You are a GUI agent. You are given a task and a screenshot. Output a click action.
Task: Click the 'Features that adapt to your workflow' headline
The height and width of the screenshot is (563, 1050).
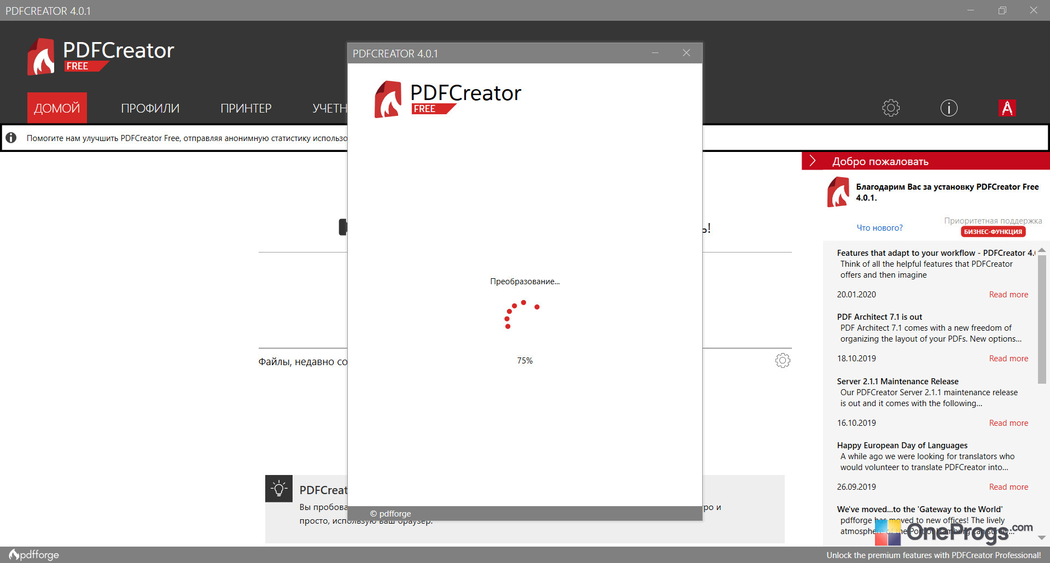[x=936, y=253]
